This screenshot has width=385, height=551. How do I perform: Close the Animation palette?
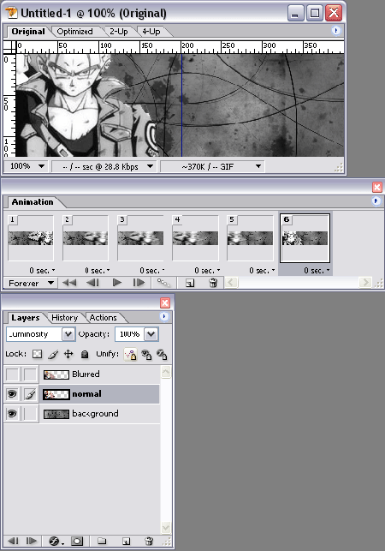377,187
